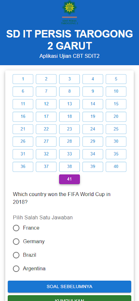The width and height of the screenshot is (139, 301).
Task: Click the highlighted question 41 button
Action: tap(69, 179)
